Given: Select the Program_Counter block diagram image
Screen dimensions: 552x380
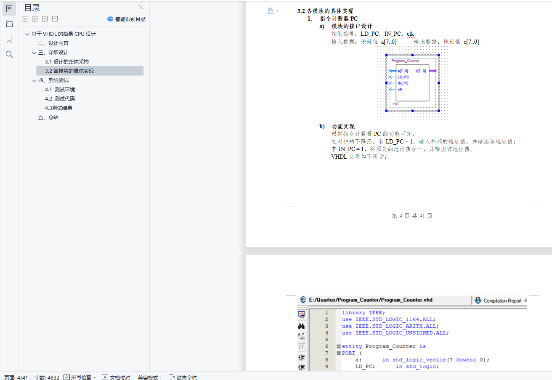Looking at the screenshot, I should [x=412, y=83].
